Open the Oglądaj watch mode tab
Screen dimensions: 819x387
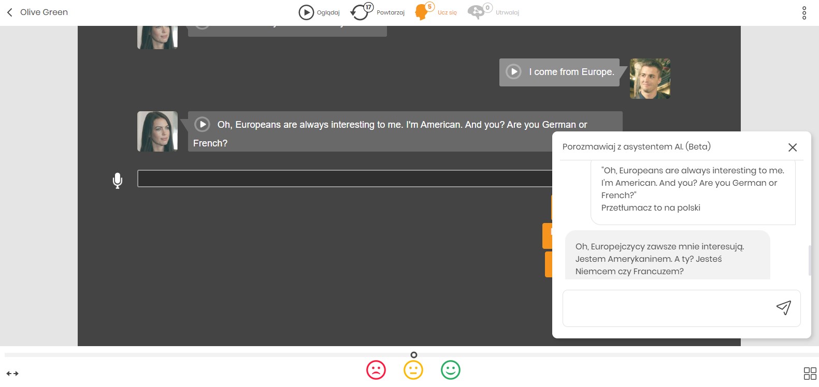pyautogui.click(x=319, y=12)
